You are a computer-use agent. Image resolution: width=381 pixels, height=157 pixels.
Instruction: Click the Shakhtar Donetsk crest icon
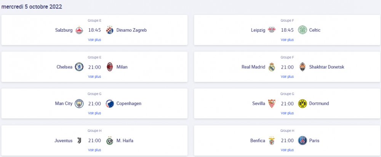[x=303, y=67]
